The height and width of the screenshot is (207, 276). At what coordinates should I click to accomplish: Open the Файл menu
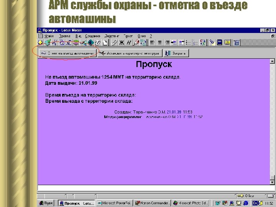pos(49,36)
